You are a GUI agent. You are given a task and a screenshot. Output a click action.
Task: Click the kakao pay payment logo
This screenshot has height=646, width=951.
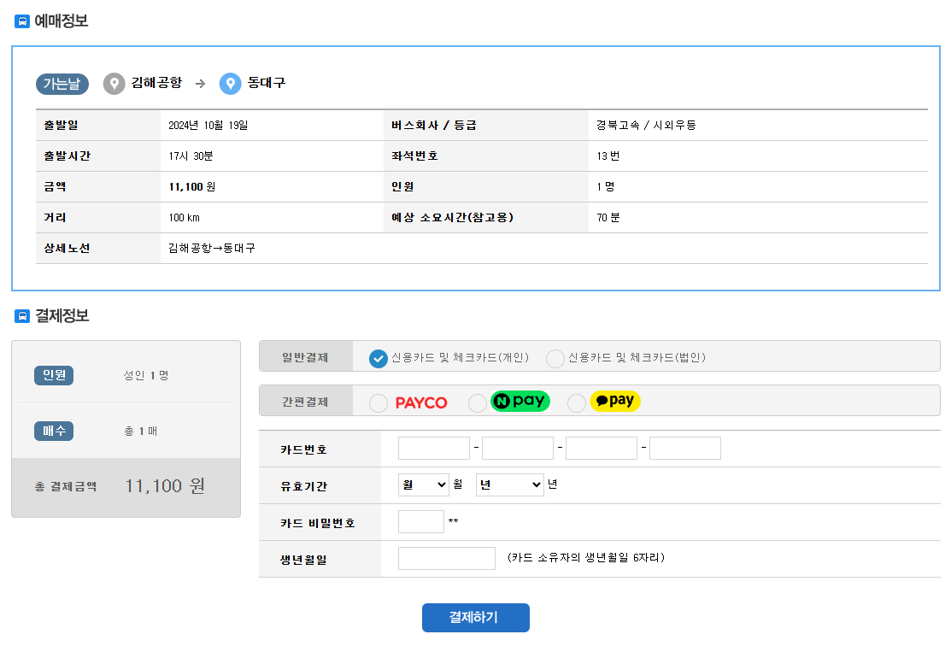[x=614, y=402]
